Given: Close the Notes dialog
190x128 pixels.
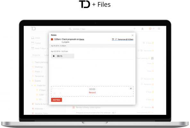Looking at the screenshot, I should click(133, 35).
